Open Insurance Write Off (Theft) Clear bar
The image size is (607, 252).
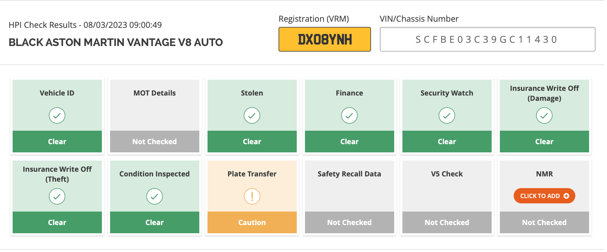57,222
